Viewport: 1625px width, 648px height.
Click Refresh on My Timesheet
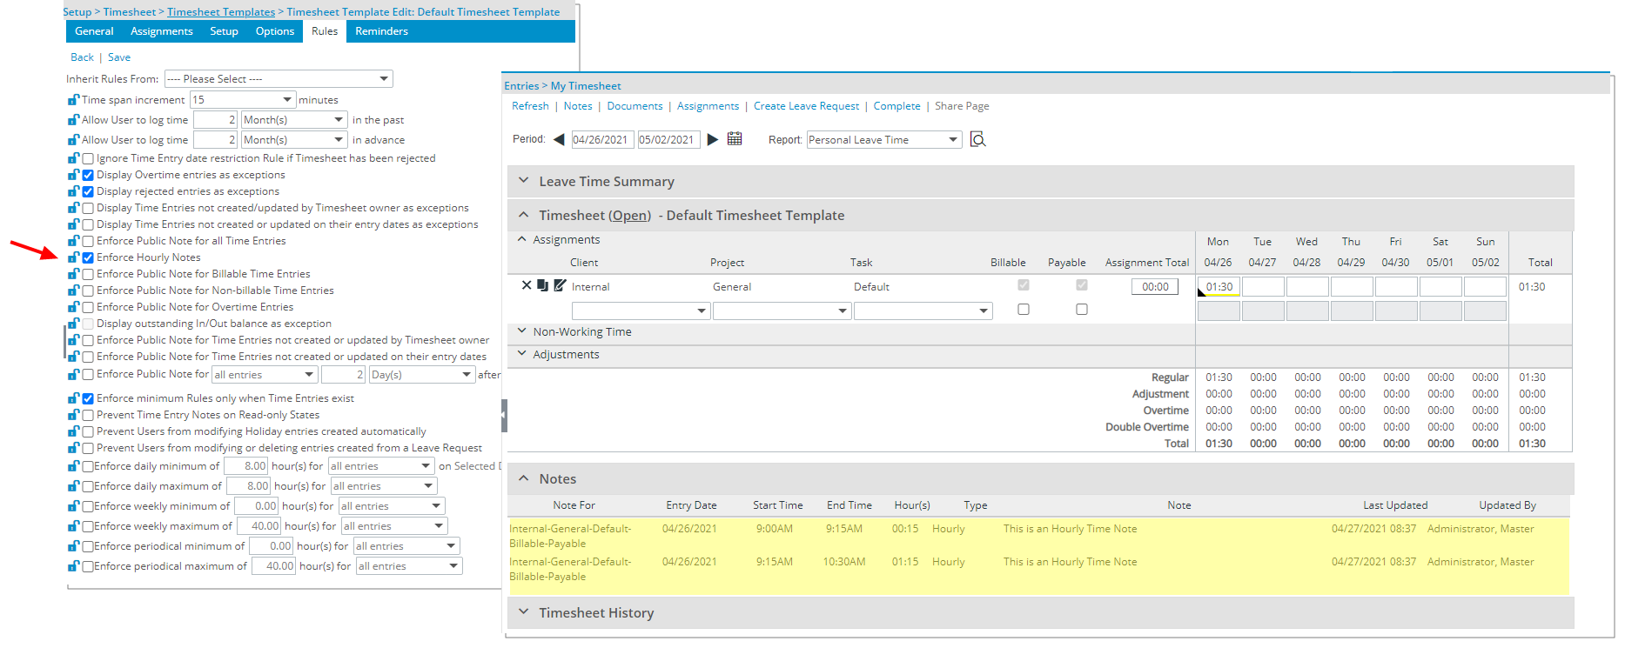(530, 106)
